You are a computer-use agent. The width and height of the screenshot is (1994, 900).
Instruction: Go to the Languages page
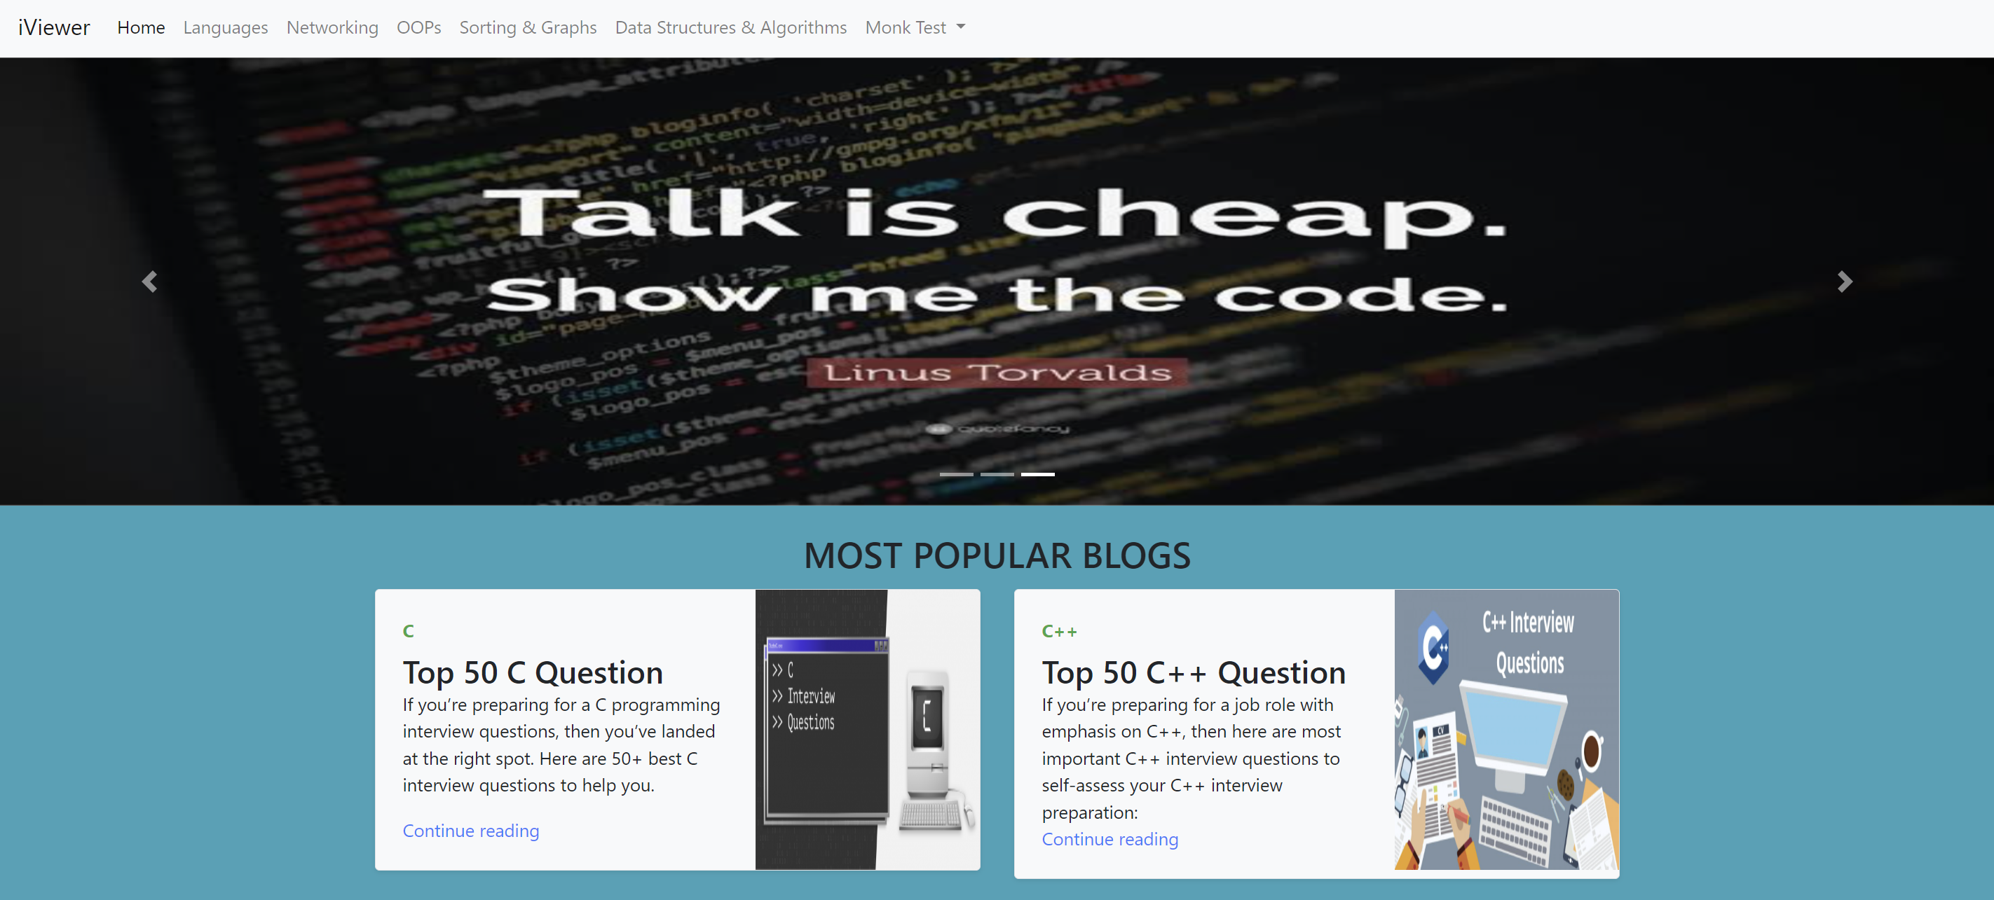225,28
